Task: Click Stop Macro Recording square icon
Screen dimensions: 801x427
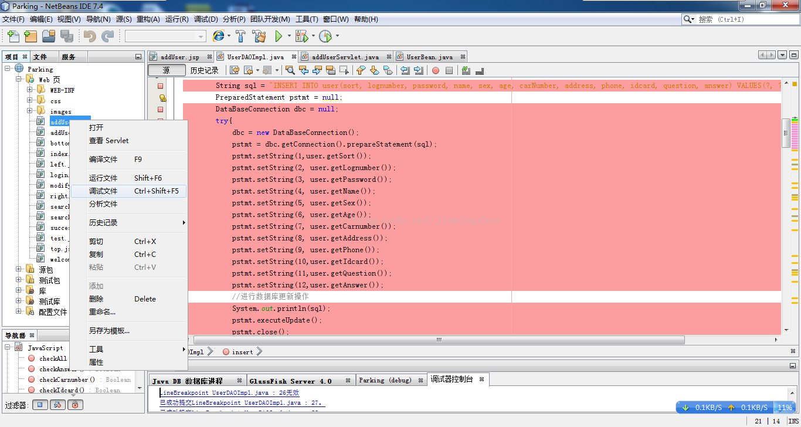Action: tap(449, 70)
